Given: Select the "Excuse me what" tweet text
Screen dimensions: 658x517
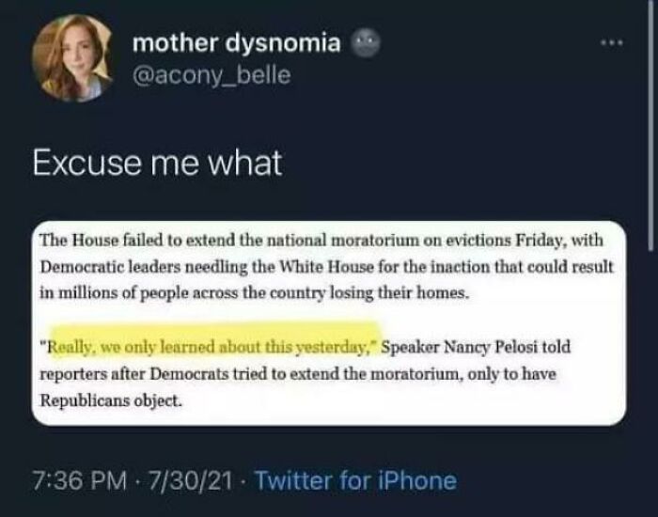Looking at the screenshot, I should pyautogui.click(x=157, y=162).
